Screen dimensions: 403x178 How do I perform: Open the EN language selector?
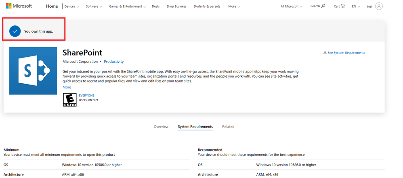[356, 6]
